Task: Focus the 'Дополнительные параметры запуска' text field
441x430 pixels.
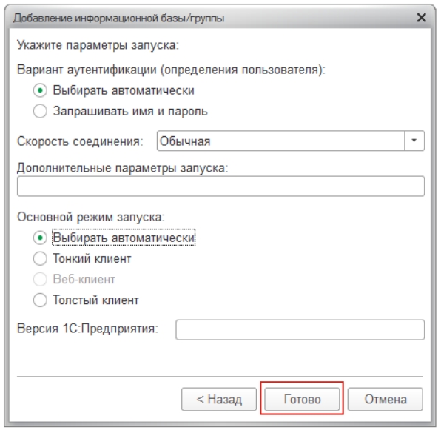Action: tap(220, 187)
